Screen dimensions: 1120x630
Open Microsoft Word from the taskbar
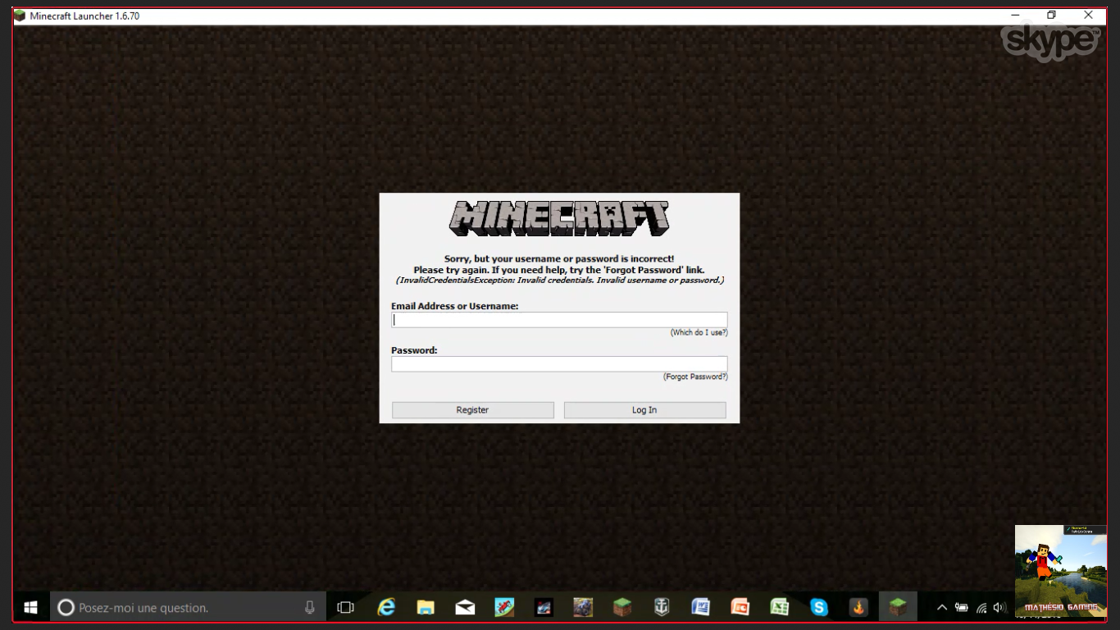click(x=701, y=607)
